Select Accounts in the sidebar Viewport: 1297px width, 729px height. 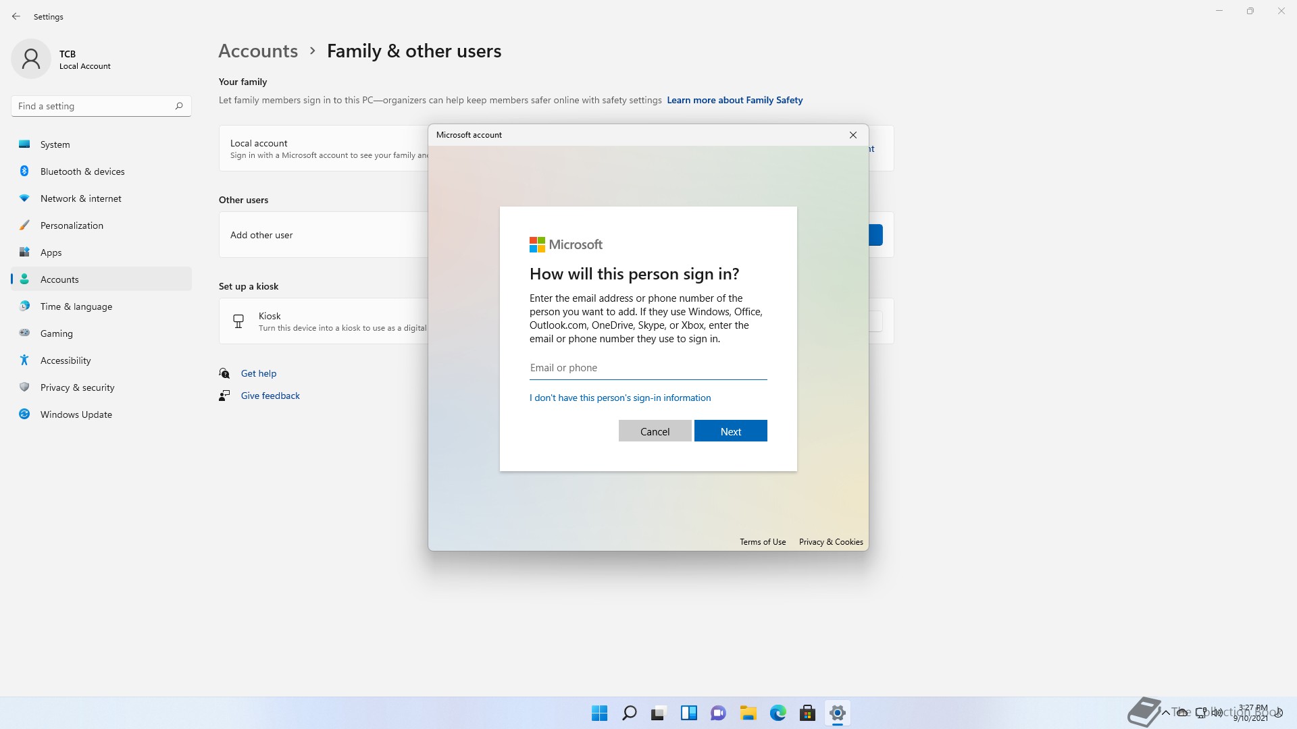click(x=101, y=279)
